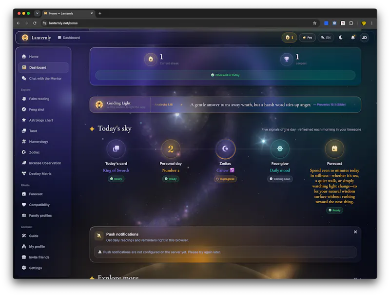Viewport: 390px width, 296px height.
Task: Click the Forecast calendar icon in sidebar
Action: point(24,194)
